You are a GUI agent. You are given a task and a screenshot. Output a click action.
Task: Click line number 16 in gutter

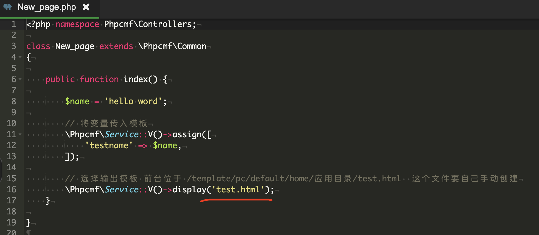coord(11,189)
